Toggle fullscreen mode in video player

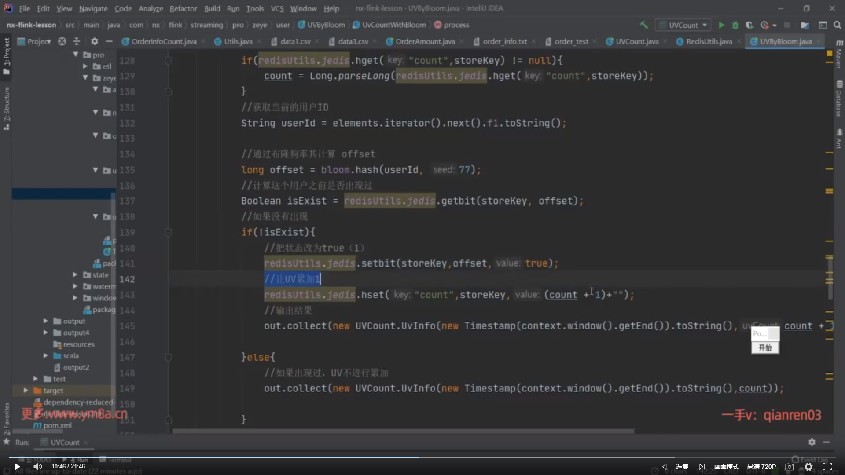pos(827,467)
